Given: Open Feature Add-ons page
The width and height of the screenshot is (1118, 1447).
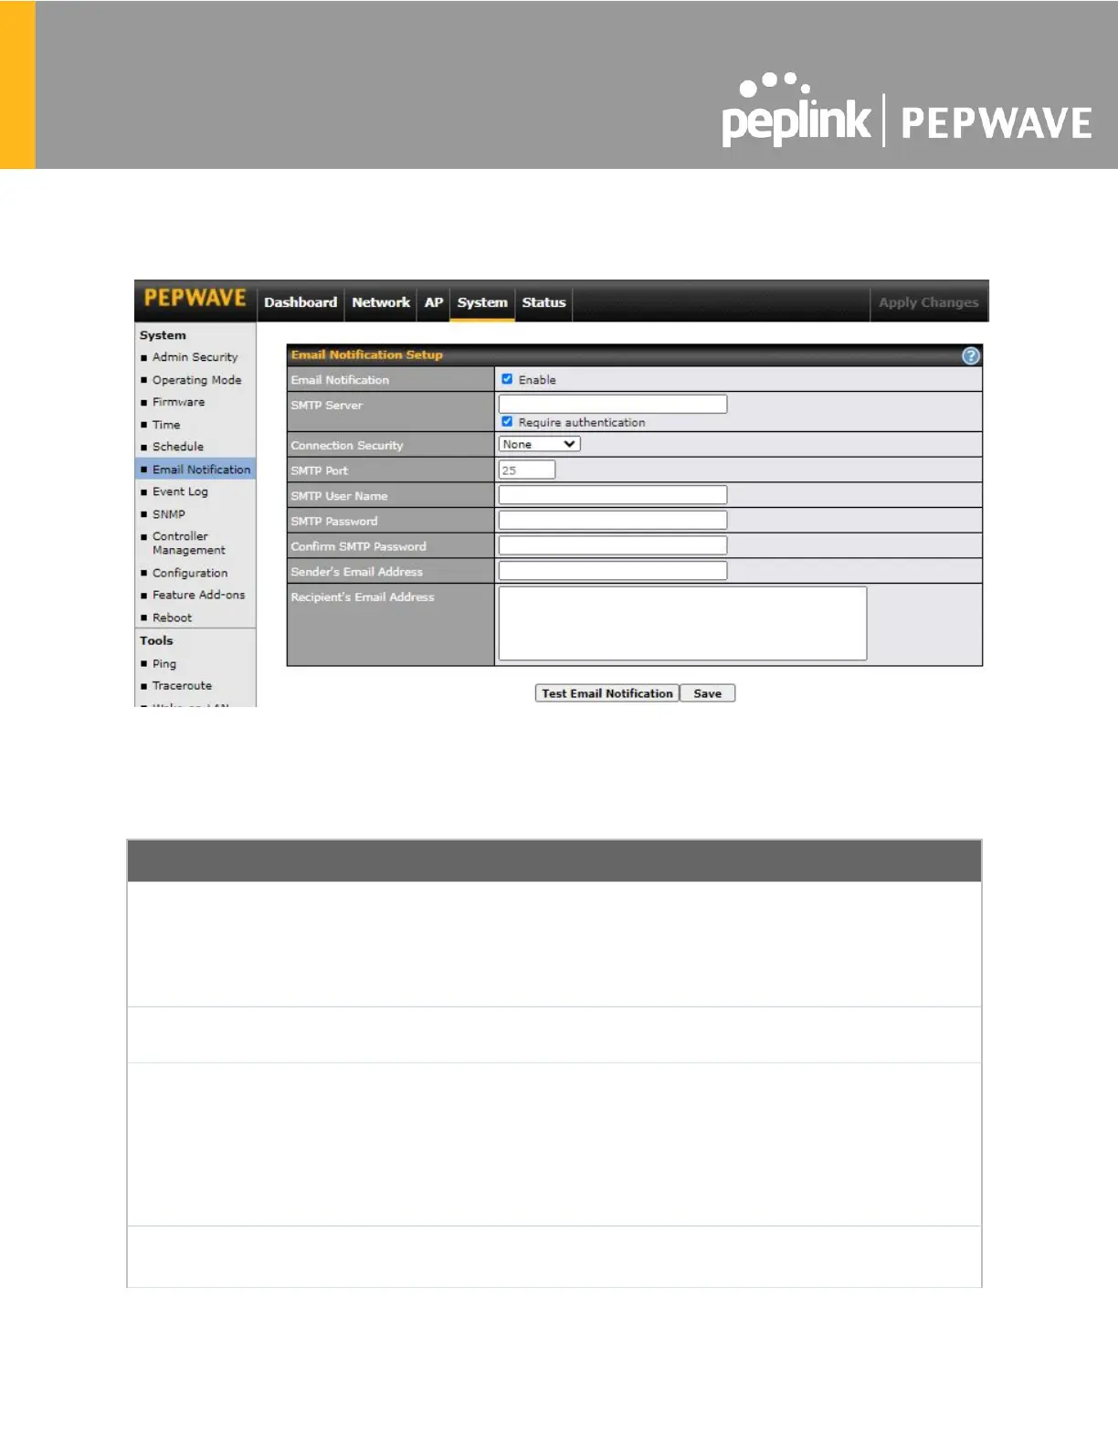Looking at the screenshot, I should [198, 595].
